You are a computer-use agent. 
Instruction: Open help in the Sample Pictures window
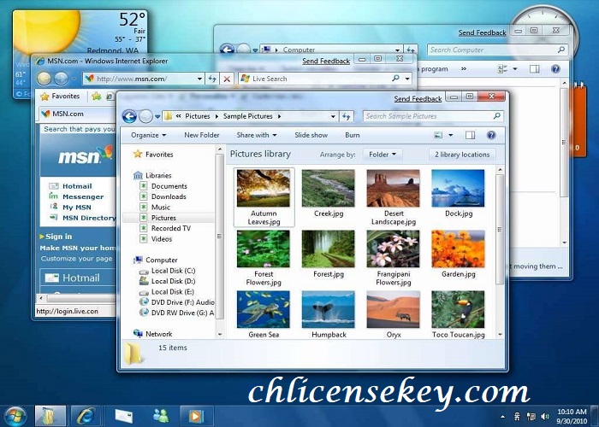click(x=491, y=135)
